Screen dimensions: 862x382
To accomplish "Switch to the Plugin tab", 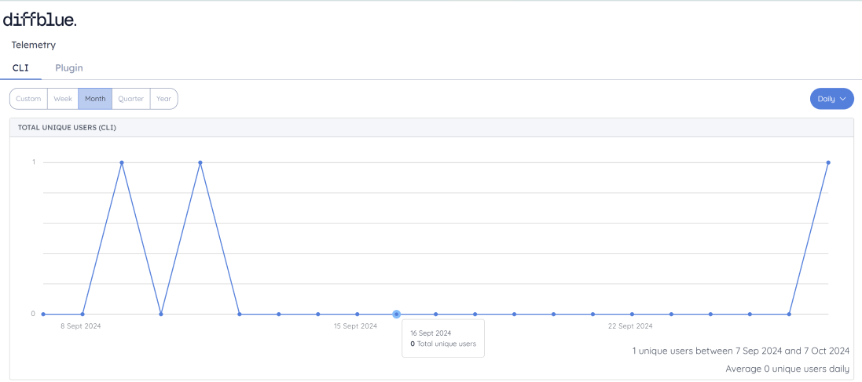I will (x=68, y=68).
